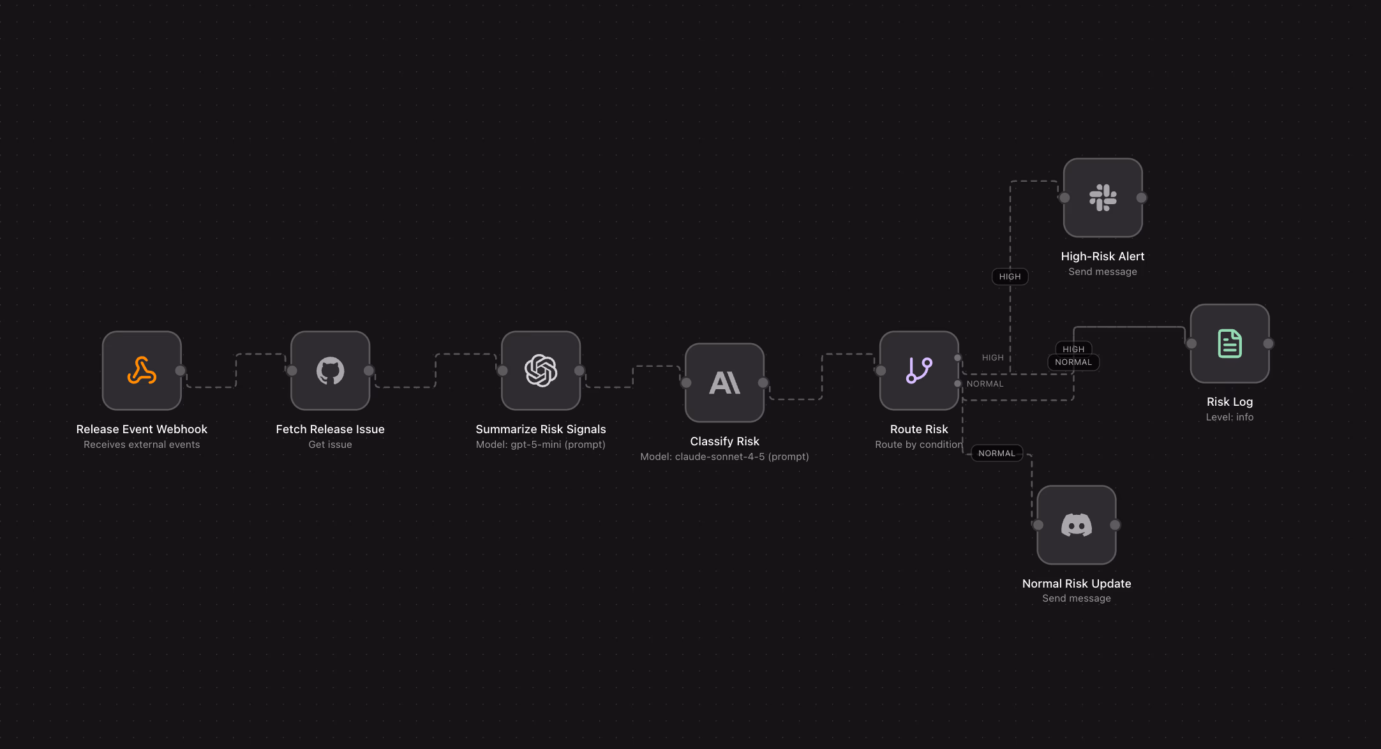Click the Route Risk branch node icon

click(919, 371)
